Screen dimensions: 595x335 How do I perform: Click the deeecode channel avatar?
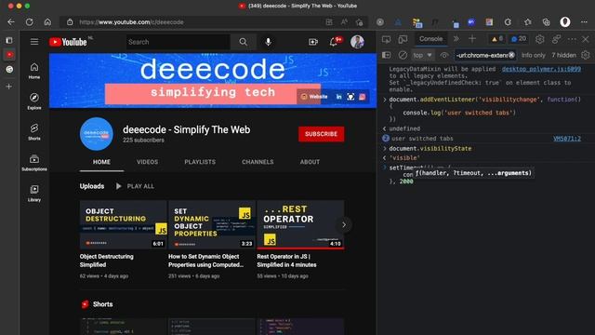point(97,134)
